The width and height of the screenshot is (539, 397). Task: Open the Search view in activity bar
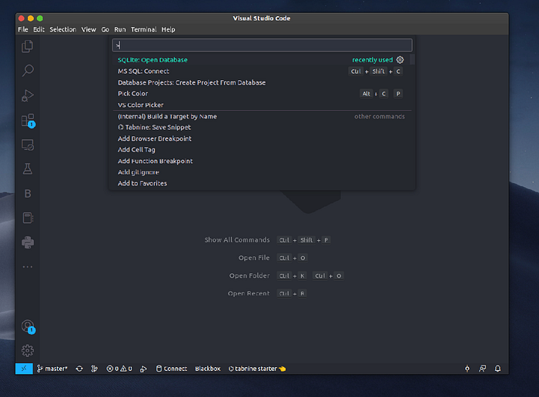tap(28, 71)
